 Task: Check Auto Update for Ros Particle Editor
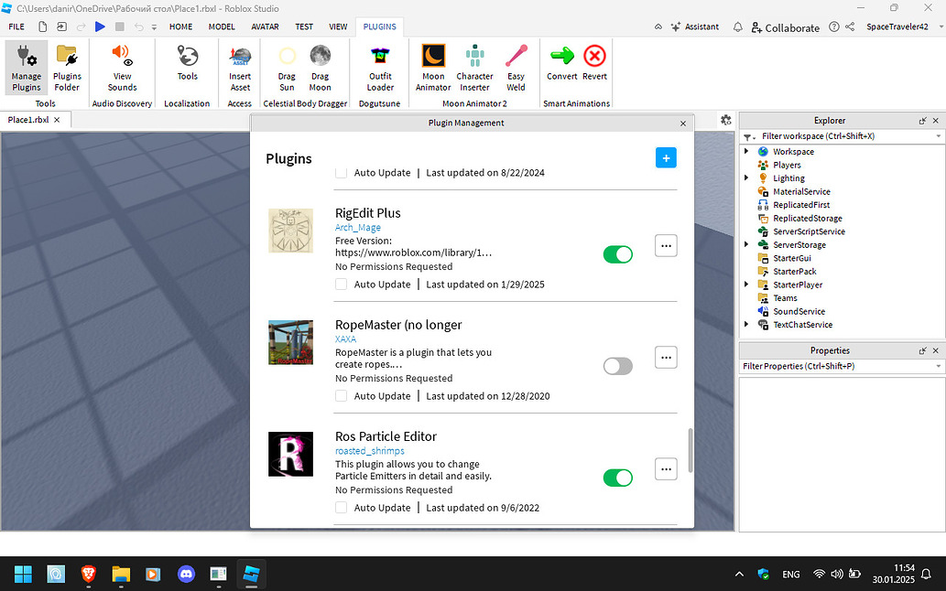tap(341, 508)
